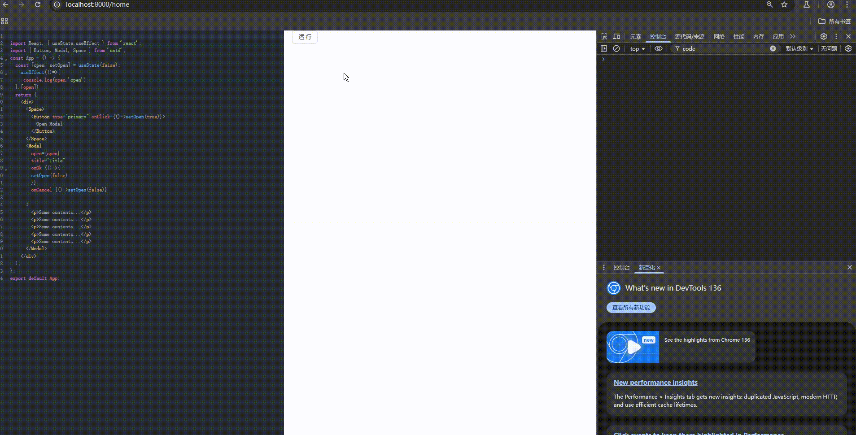The width and height of the screenshot is (856, 435).
Task: Open DevTools settings gear
Action: pos(823,36)
